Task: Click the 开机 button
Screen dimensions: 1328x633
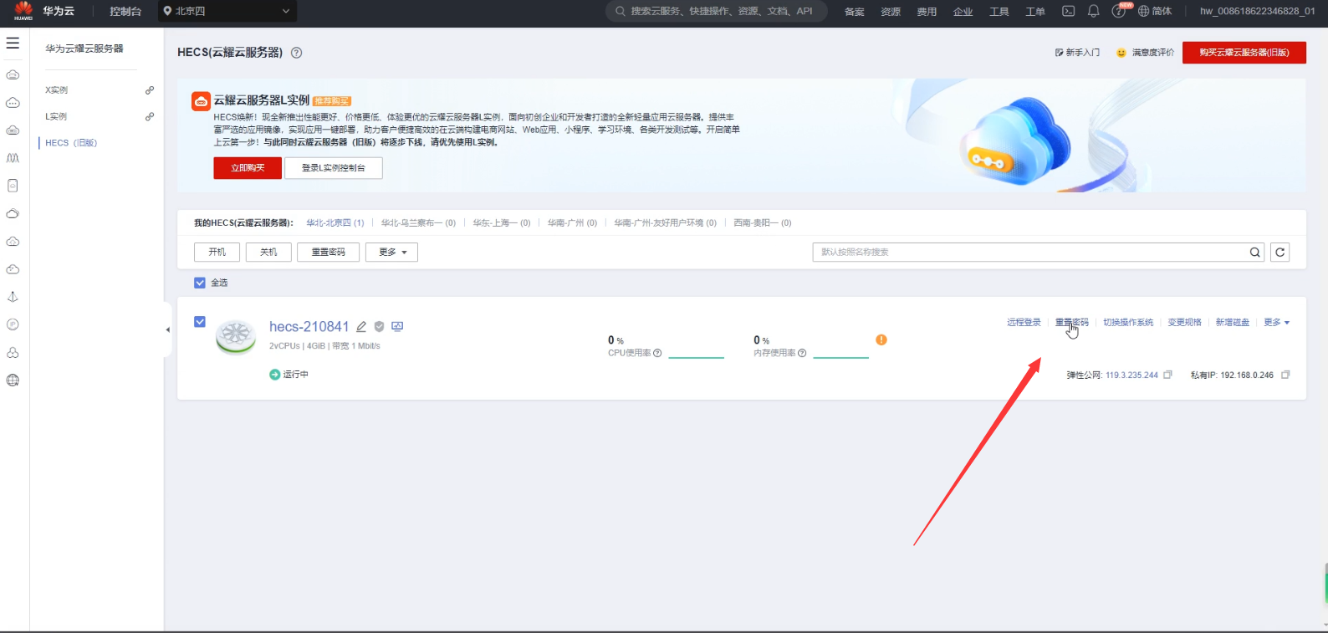Action: point(217,253)
